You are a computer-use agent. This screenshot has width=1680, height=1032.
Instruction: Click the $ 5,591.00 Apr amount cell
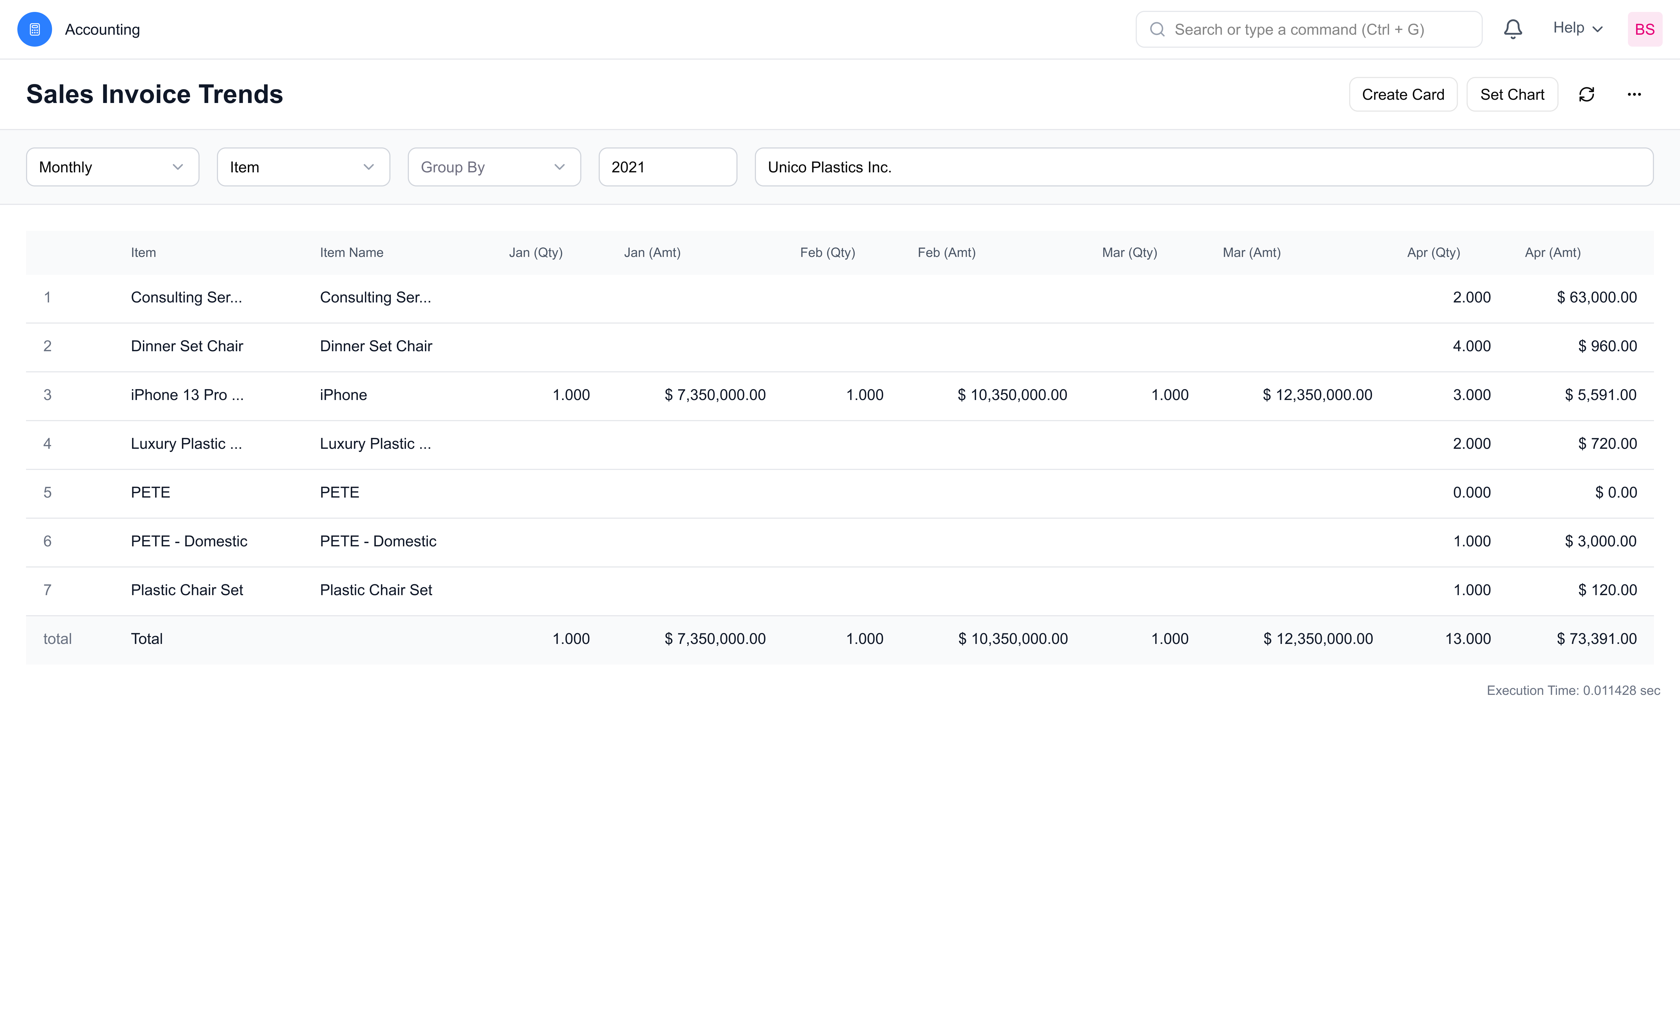[x=1601, y=395]
